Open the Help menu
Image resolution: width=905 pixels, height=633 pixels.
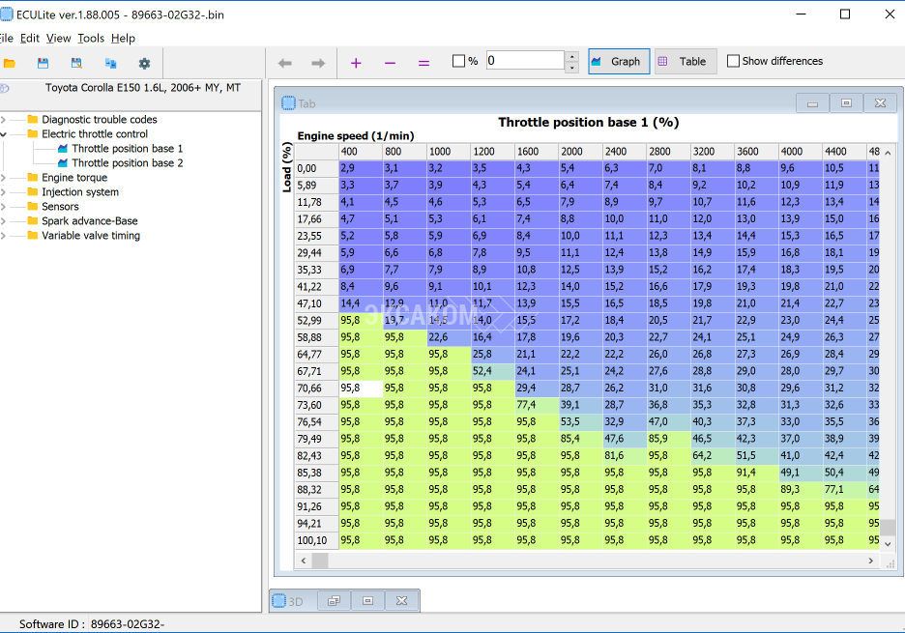(x=123, y=39)
